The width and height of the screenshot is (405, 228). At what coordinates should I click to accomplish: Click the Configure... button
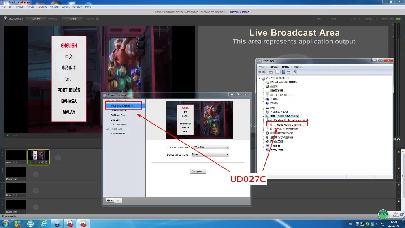point(198,171)
